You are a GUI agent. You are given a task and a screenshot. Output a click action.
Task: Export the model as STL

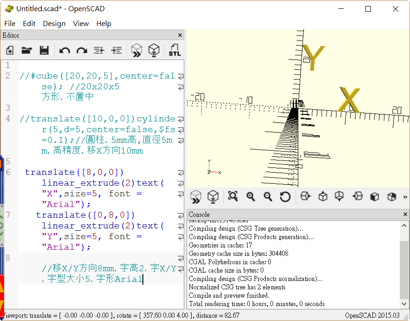tap(175, 50)
